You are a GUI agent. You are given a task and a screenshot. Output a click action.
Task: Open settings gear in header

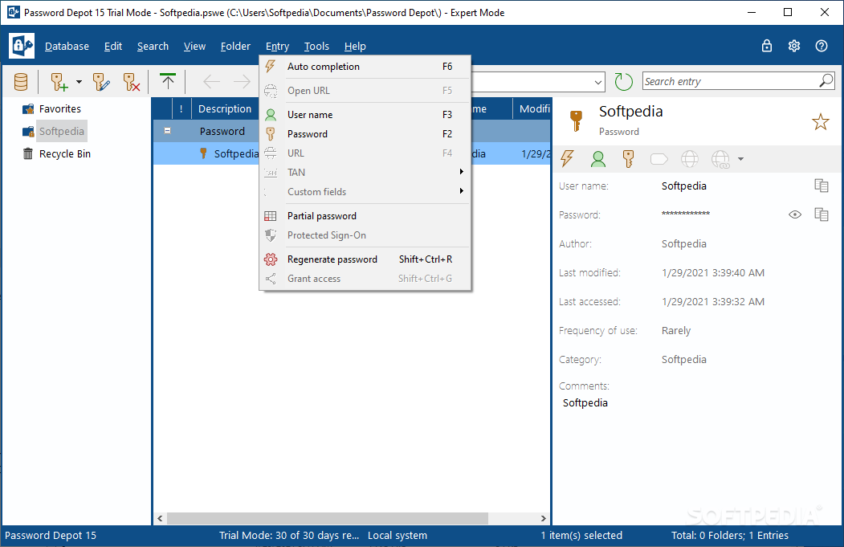point(794,46)
